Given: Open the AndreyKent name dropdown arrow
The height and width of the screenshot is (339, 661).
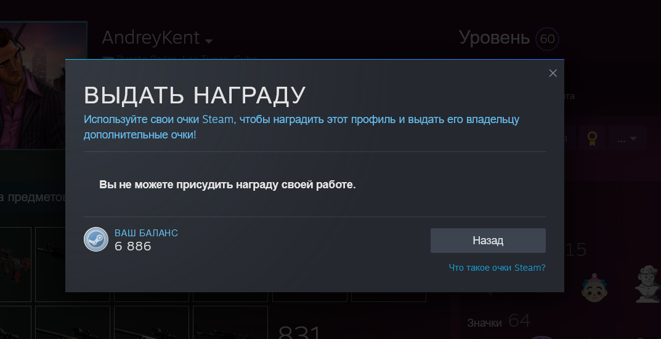Looking at the screenshot, I should click(209, 41).
